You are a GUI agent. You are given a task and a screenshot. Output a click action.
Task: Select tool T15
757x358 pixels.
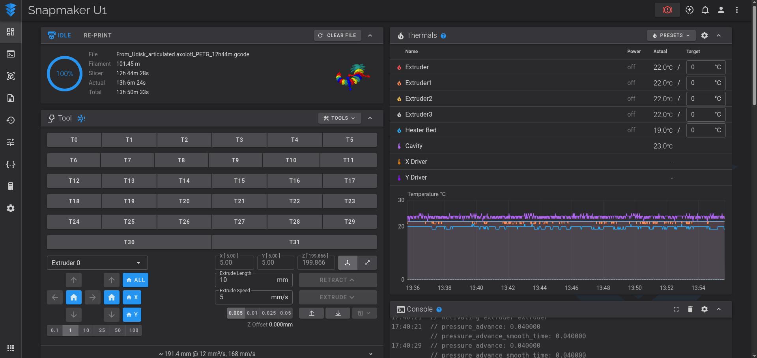point(239,181)
